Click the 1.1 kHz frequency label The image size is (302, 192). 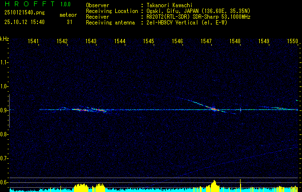pos(3,62)
